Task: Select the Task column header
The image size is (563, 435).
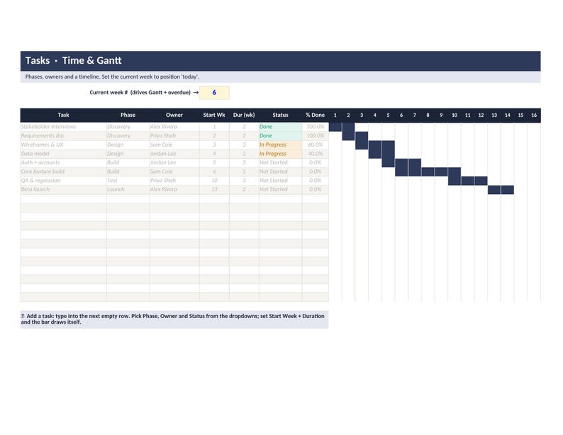Action: tap(63, 115)
